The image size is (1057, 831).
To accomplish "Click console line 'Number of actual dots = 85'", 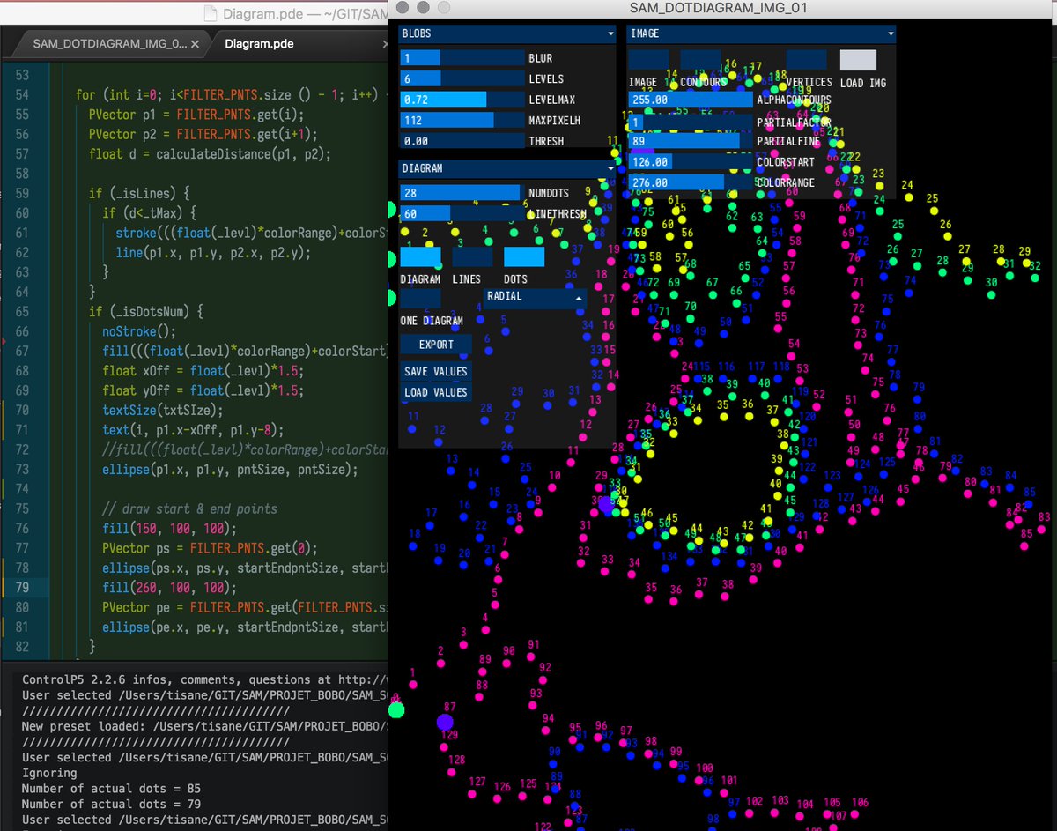I will pyautogui.click(x=111, y=789).
